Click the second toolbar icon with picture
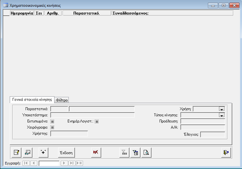Screen dimensions: 242x169 (28, 152)
